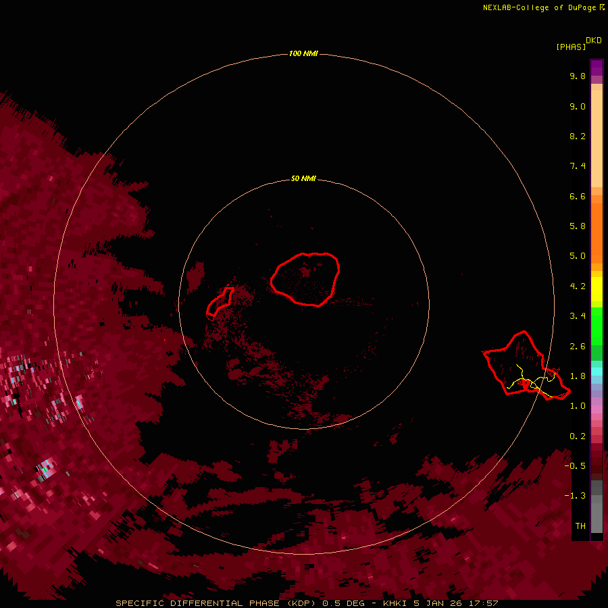Click the 9.8 scale value
Image resolution: width=608 pixels, height=608 pixels.
click(578, 76)
